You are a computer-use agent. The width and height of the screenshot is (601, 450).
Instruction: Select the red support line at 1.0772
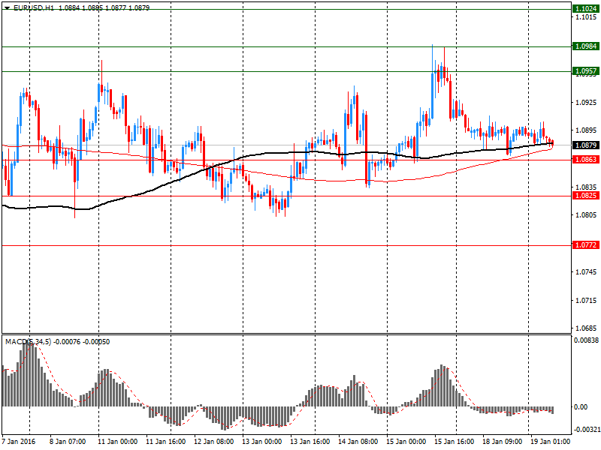pyautogui.click(x=286, y=246)
